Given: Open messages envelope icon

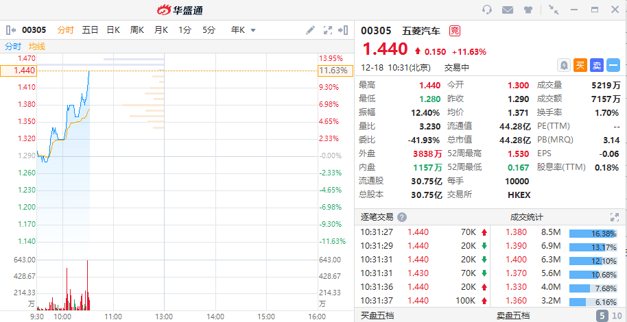Looking at the screenshot, I should click(x=508, y=10).
